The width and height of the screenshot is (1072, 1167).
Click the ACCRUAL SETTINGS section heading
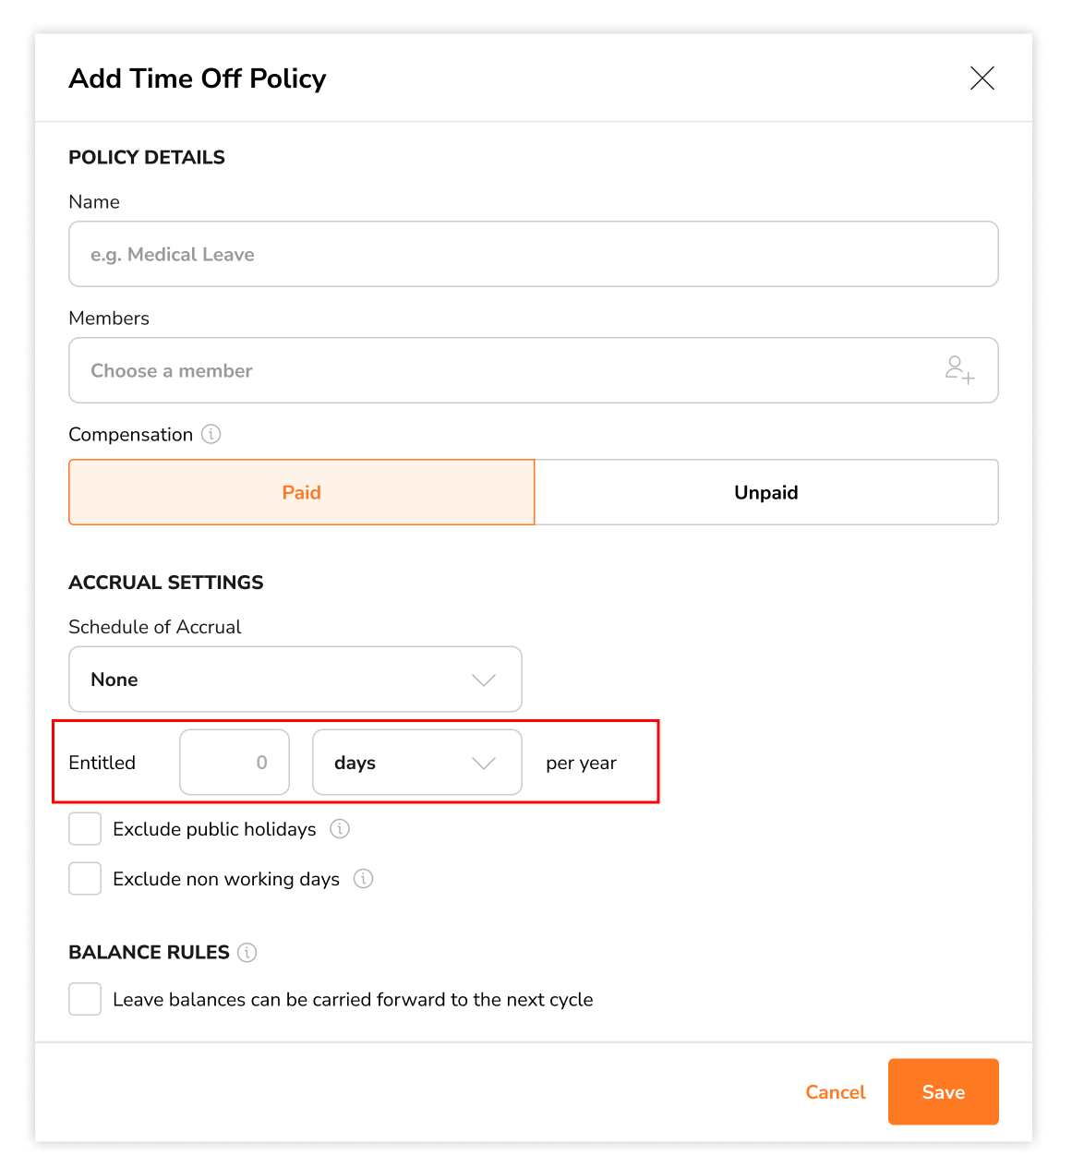[166, 583]
